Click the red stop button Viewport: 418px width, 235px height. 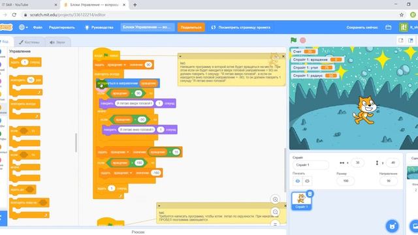[303, 40]
